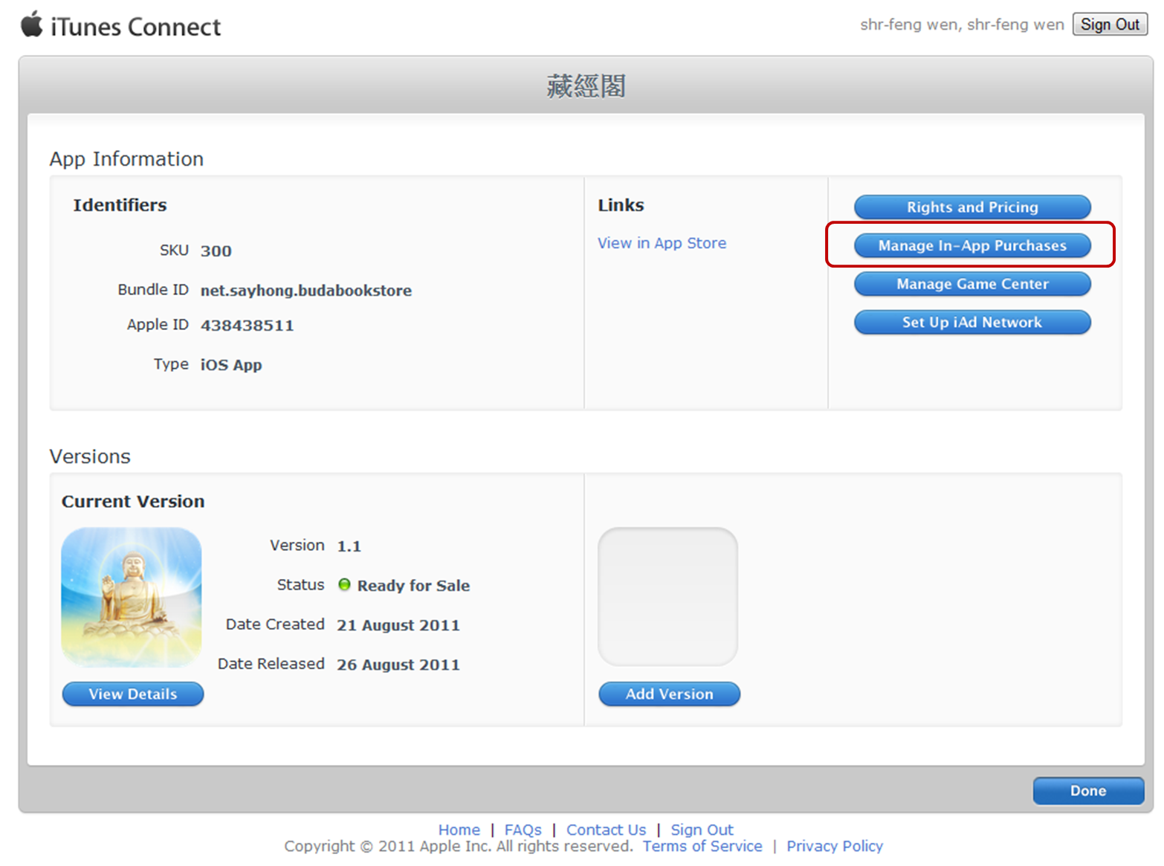This screenshot has width=1164, height=866.
Task: Select the SKU value 300
Action: [x=216, y=251]
